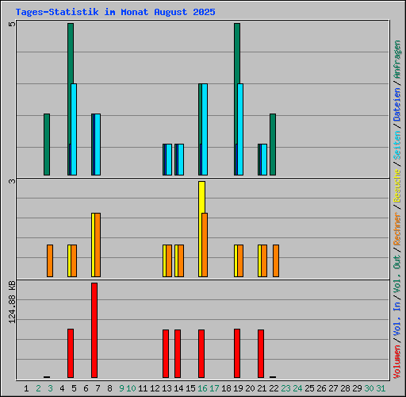Click the x-axis day label '15'

coord(190,388)
